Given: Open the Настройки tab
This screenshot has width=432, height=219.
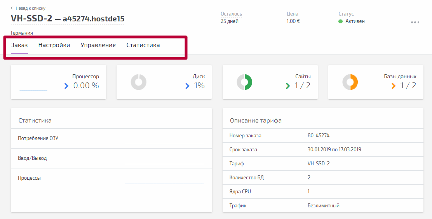Looking at the screenshot, I should click(x=54, y=45).
